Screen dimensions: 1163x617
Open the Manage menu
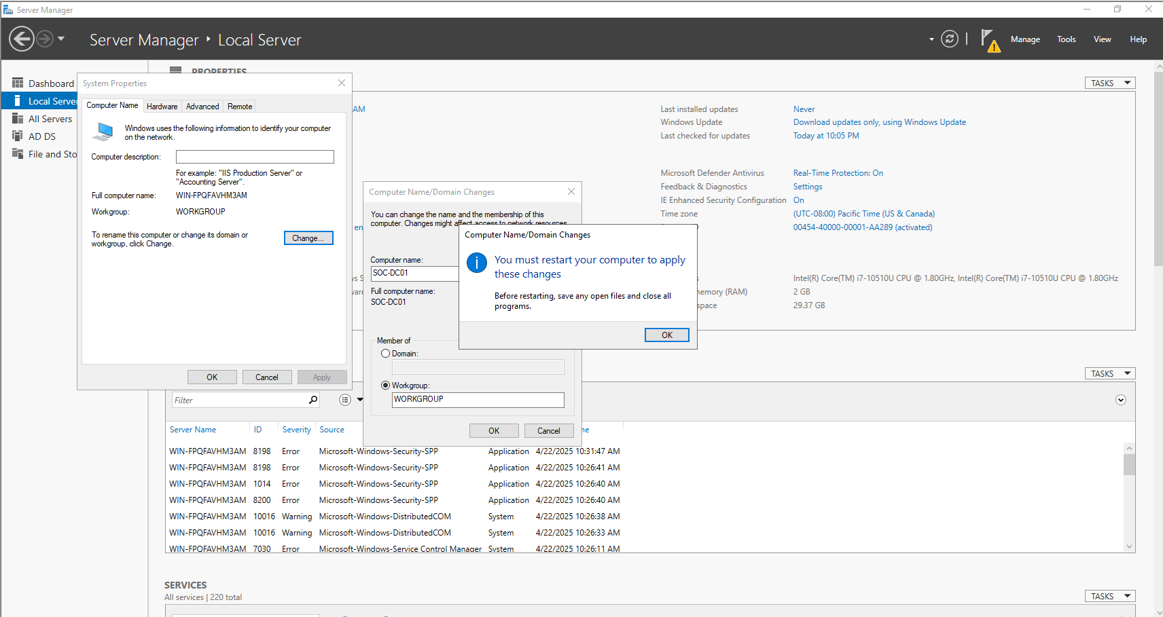click(x=1025, y=39)
